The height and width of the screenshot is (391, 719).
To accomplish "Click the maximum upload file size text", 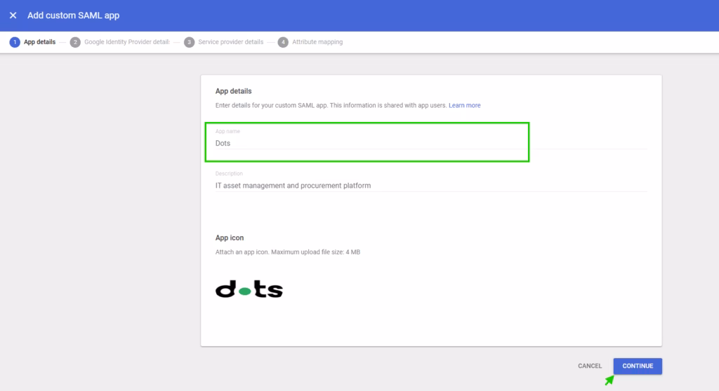I will coord(287,252).
